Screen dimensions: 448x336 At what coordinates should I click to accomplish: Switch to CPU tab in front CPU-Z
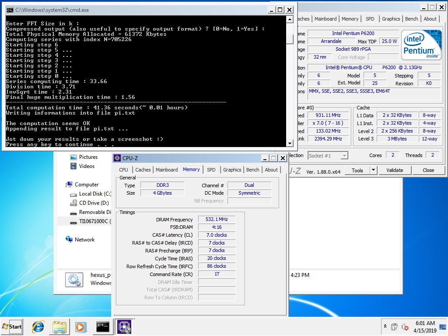tap(123, 170)
